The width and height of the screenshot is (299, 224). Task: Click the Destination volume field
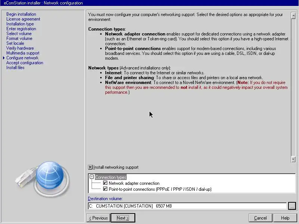pos(187,206)
